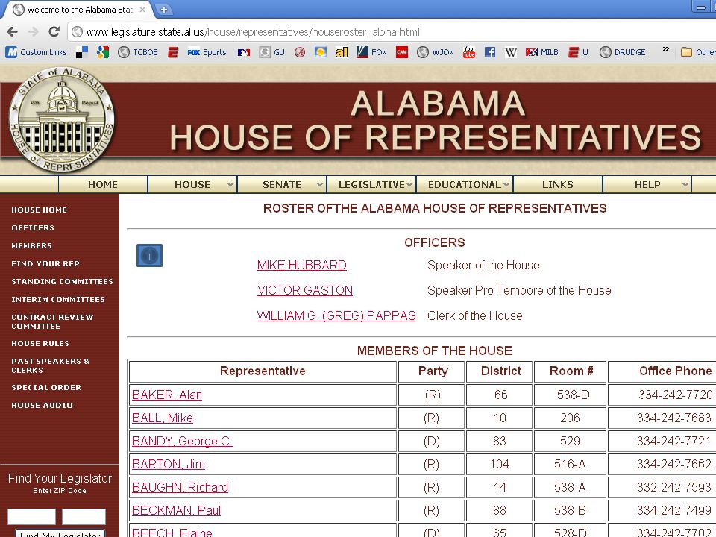
Task: Open INTERIM COMMITTEES in the sidebar
Action: coord(58,299)
